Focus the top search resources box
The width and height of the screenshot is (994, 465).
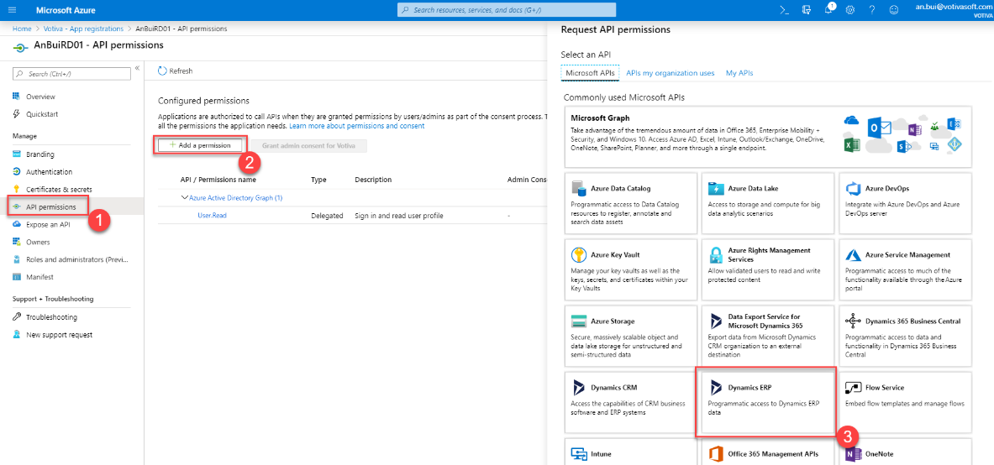click(506, 10)
